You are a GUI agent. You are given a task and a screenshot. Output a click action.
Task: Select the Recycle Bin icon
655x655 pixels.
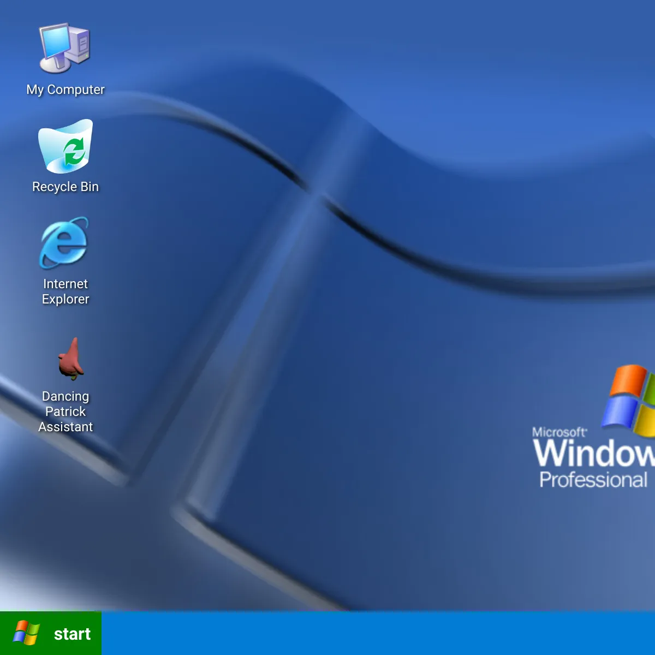coord(65,146)
